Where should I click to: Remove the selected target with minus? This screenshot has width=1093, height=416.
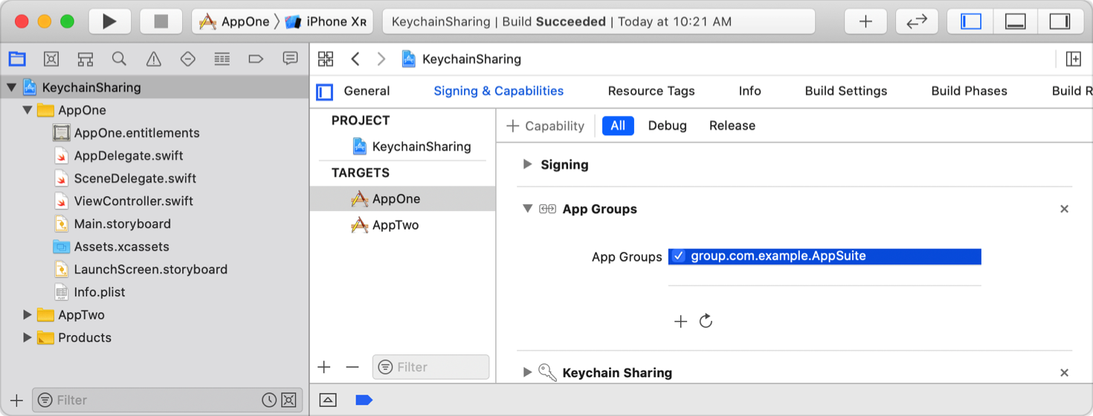[352, 367]
